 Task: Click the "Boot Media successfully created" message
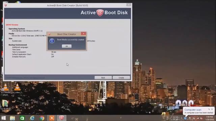click(71, 40)
